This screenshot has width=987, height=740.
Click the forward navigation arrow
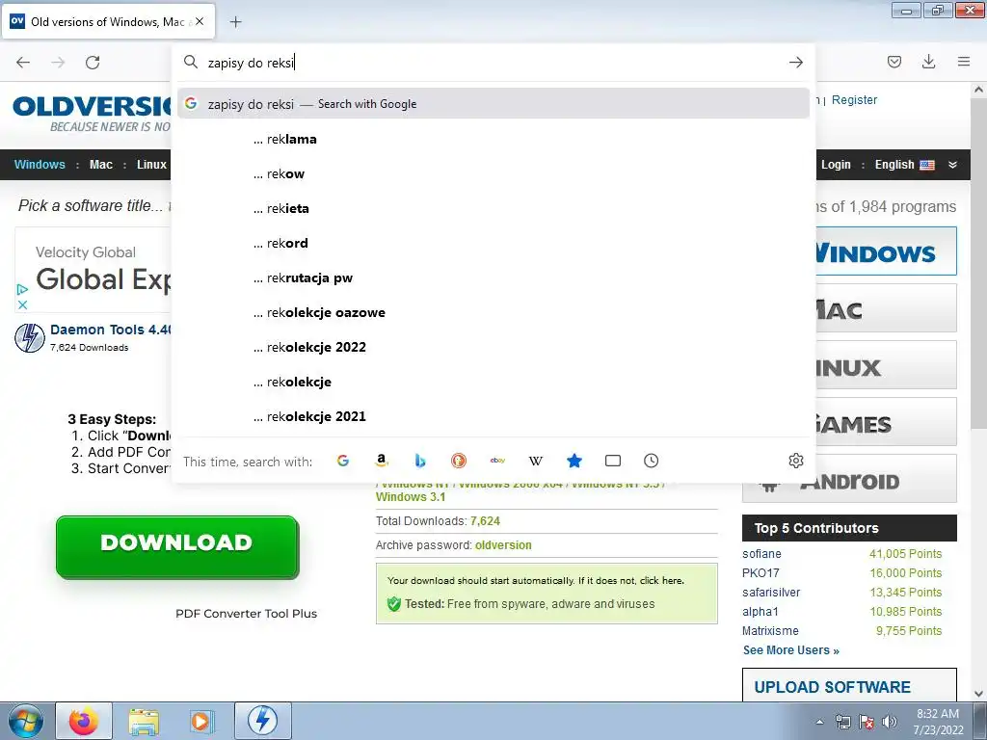tap(58, 63)
